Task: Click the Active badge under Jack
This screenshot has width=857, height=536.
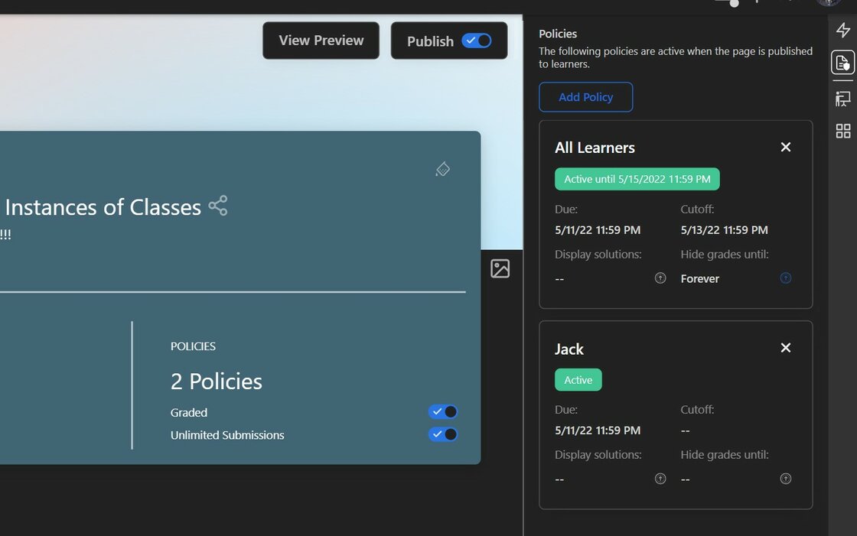Action: tap(578, 379)
